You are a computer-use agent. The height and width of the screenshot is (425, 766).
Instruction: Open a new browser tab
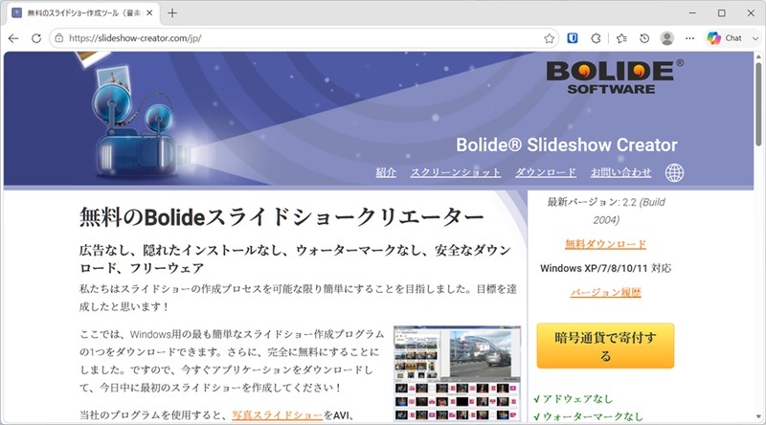pos(172,13)
